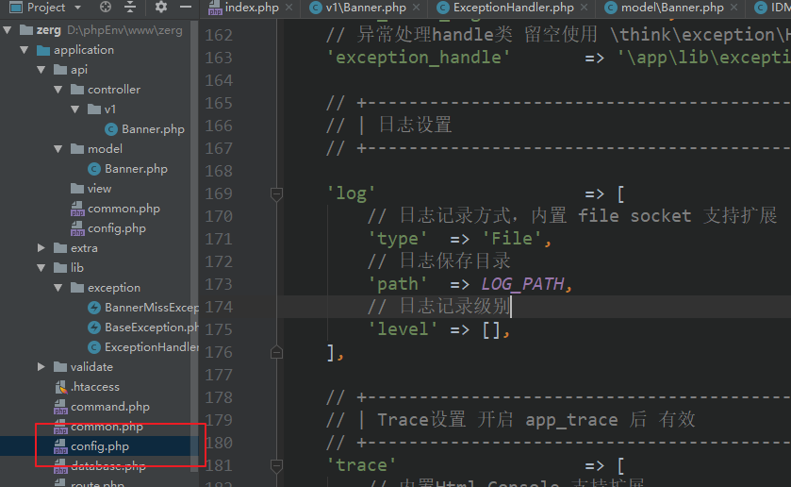Image resolution: width=791 pixels, height=487 pixels.
Task: Collapse the application folder arrow
Action: tap(25, 49)
